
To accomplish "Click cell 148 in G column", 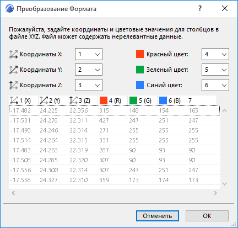I will click(x=134, y=110).
